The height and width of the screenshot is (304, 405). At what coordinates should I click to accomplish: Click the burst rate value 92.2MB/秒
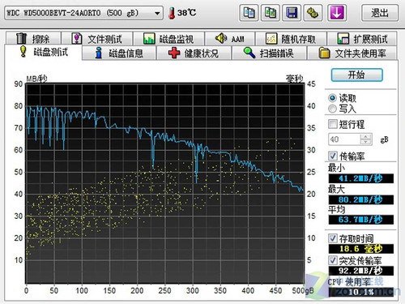[x=361, y=271]
